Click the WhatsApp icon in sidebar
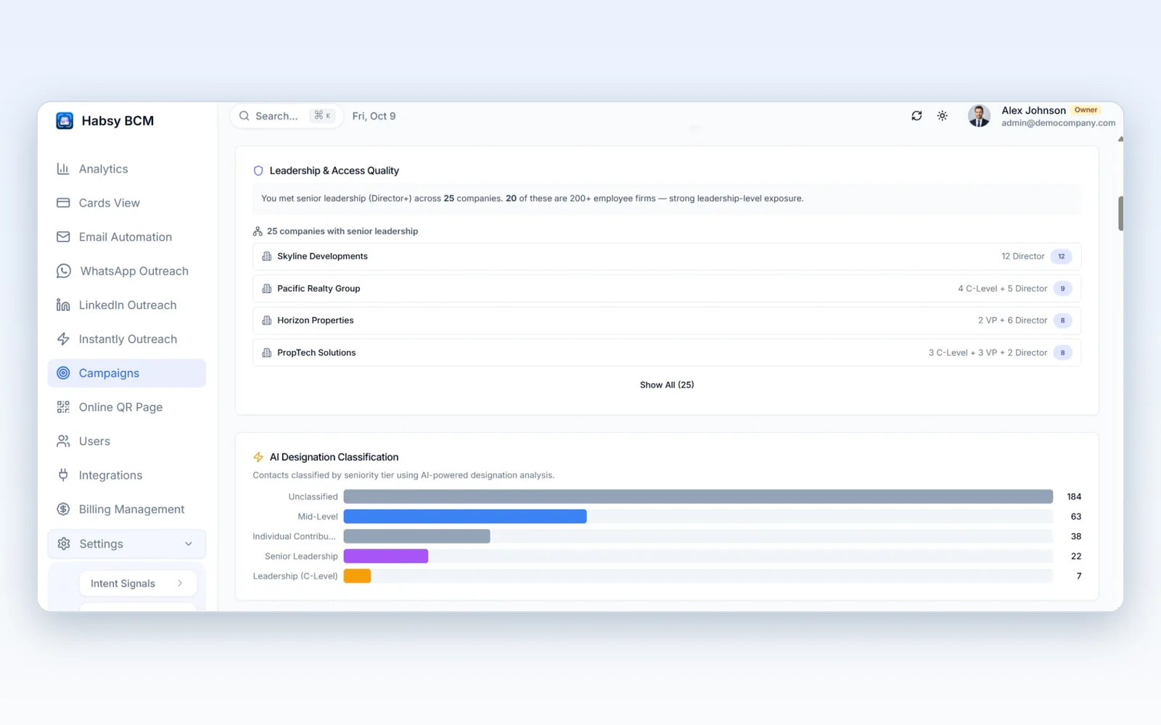1161x725 pixels. [64, 271]
